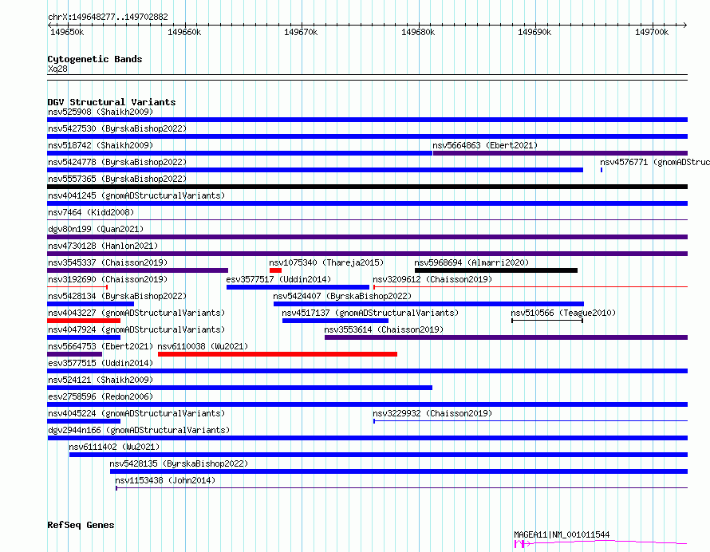Select nsv510566 (Teague2010) label
The height and width of the screenshot is (552, 710).
563,313
